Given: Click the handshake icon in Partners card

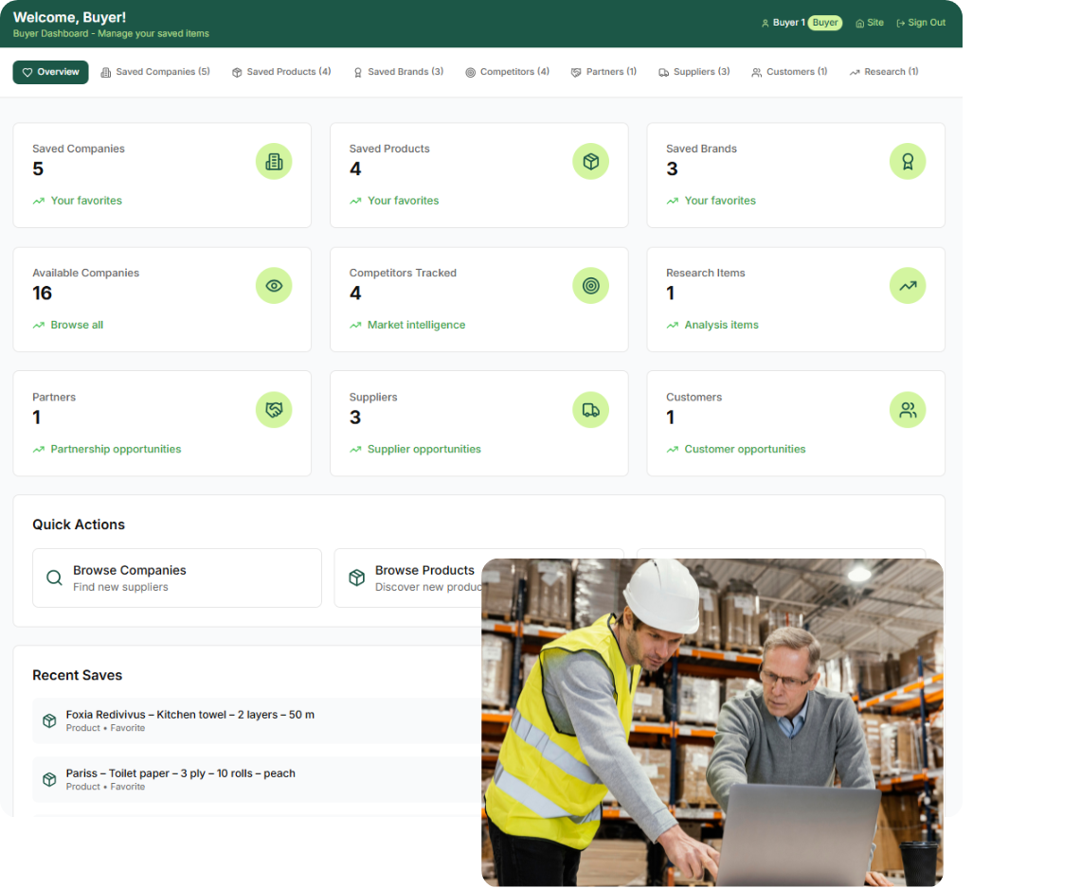Looking at the screenshot, I should tap(274, 410).
